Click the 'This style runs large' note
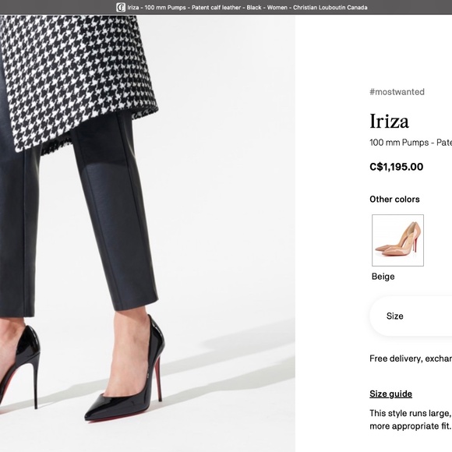452x452 pixels. pyautogui.click(x=411, y=419)
